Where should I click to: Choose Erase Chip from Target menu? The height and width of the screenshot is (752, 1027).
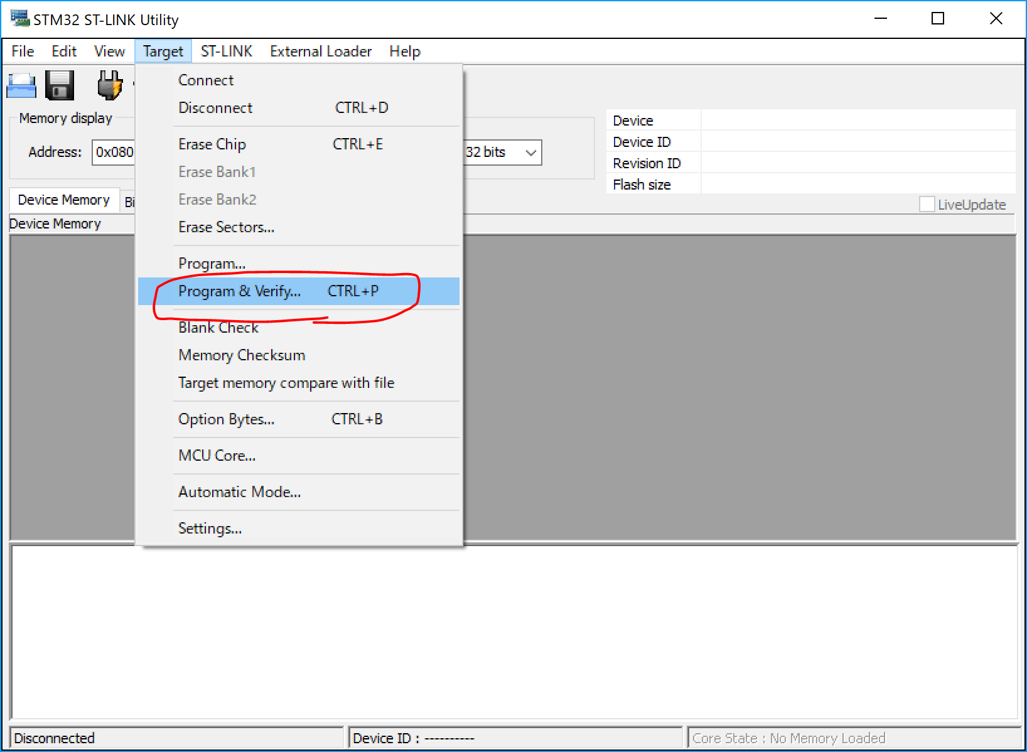(x=212, y=144)
